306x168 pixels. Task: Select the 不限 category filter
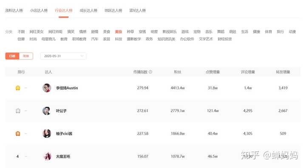[21, 31]
